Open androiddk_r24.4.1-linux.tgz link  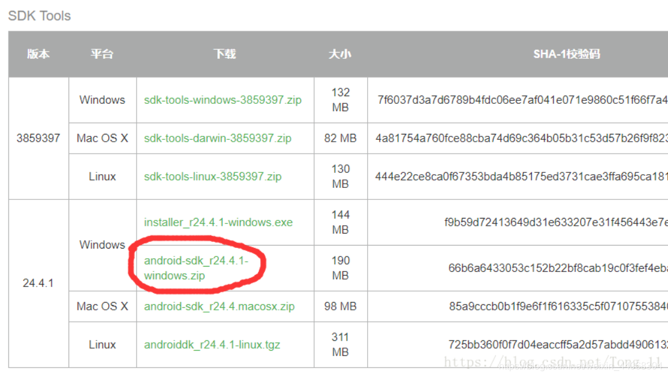(x=212, y=345)
